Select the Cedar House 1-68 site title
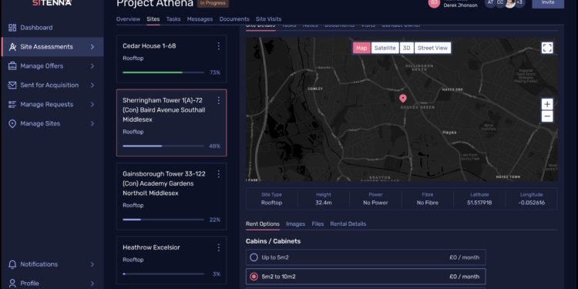The height and width of the screenshot is (289, 578). tap(150, 46)
